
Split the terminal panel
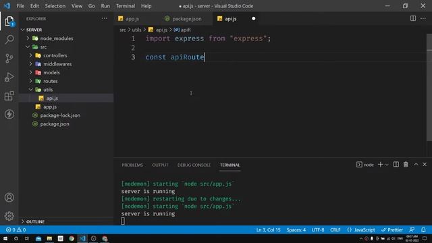tap(396, 165)
